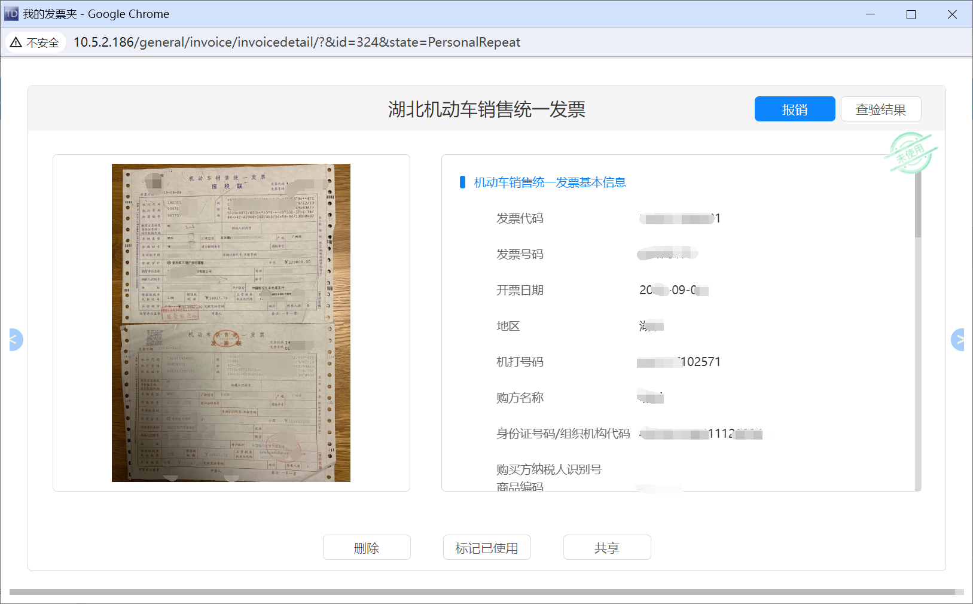Minimize the Chrome window
Screen dimensions: 973x604
coord(871,14)
